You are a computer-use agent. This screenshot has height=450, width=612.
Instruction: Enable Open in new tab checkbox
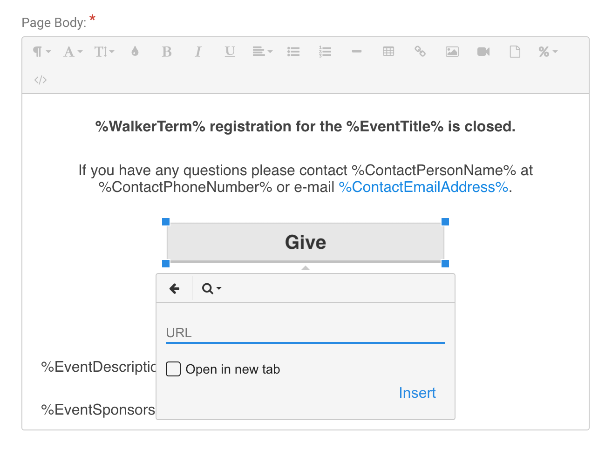[x=173, y=369]
